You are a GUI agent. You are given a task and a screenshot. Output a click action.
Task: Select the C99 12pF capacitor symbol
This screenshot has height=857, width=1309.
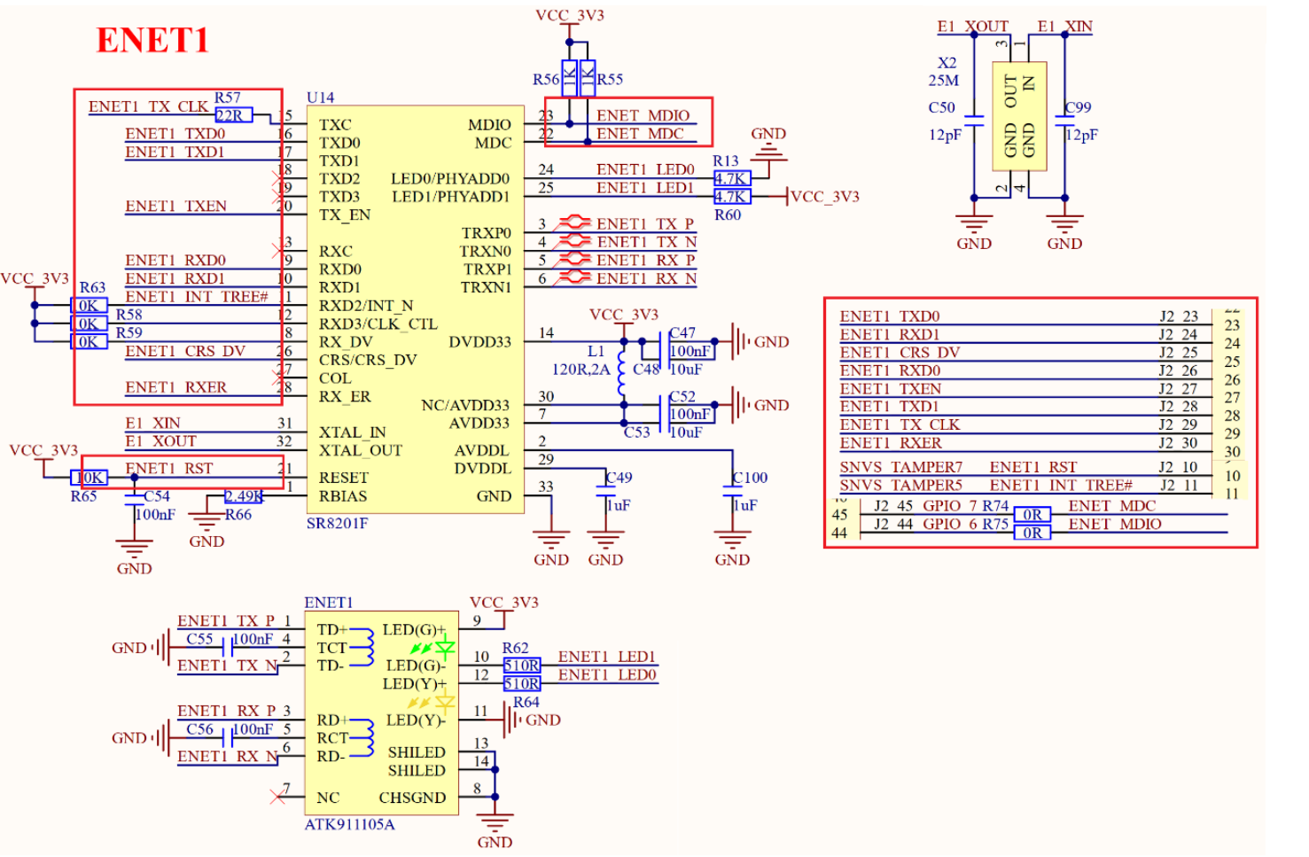[x=1064, y=121]
